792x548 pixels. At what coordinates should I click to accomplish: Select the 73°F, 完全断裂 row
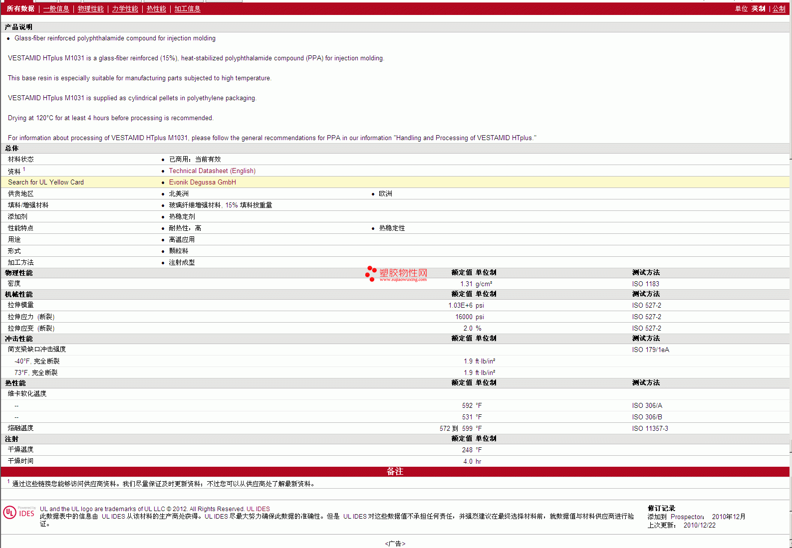click(395, 373)
